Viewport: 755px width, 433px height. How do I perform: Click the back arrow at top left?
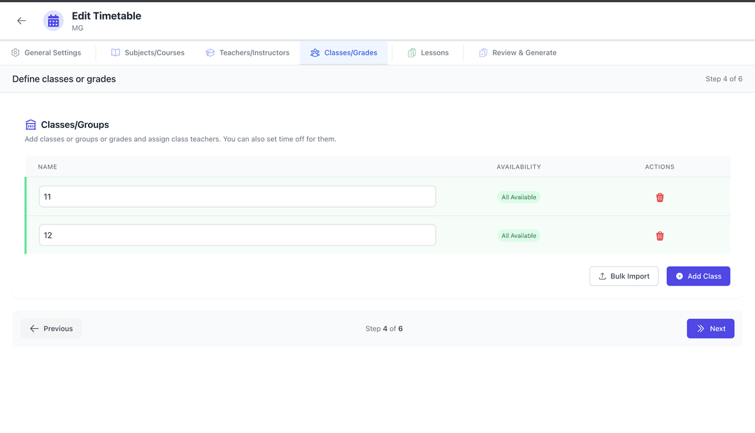point(21,20)
